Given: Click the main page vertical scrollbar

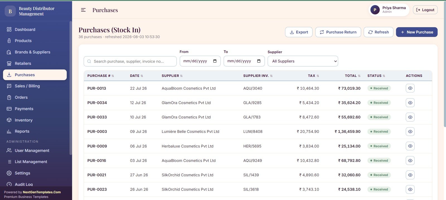Looking at the screenshot, I should [x=445, y=65].
